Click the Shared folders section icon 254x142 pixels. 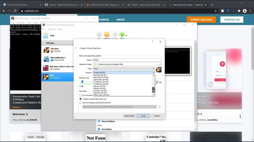click(x=99, y=121)
